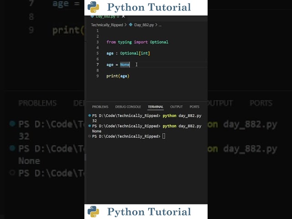Click the 'print(age)' statement
The width and height of the screenshot is (292, 219).
pos(118,76)
